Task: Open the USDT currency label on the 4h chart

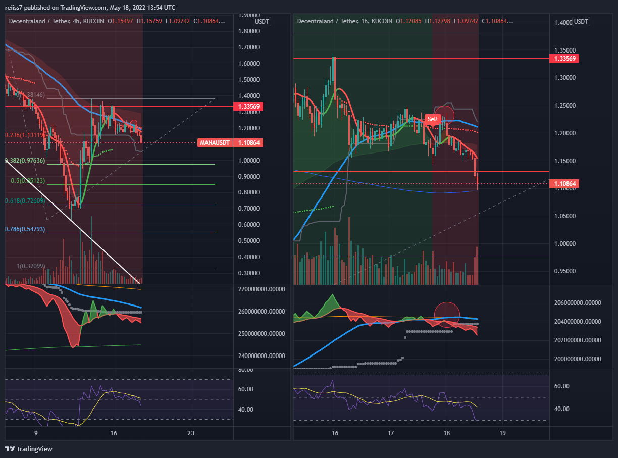Action: tap(262, 22)
